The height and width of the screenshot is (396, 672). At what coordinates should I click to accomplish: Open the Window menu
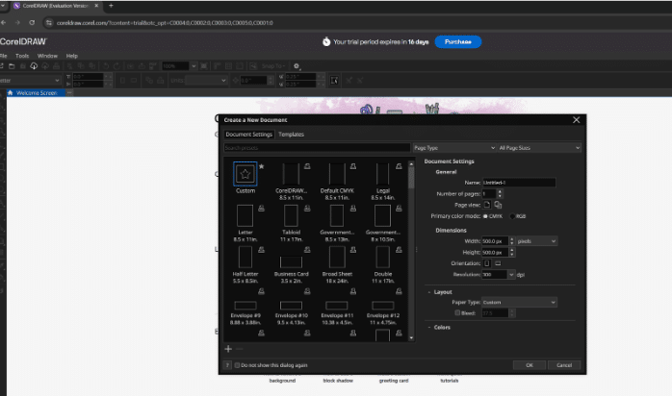tap(47, 56)
